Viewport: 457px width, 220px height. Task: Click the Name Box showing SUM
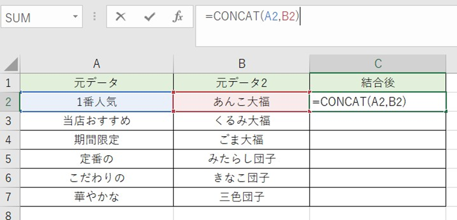coord(36,17)
